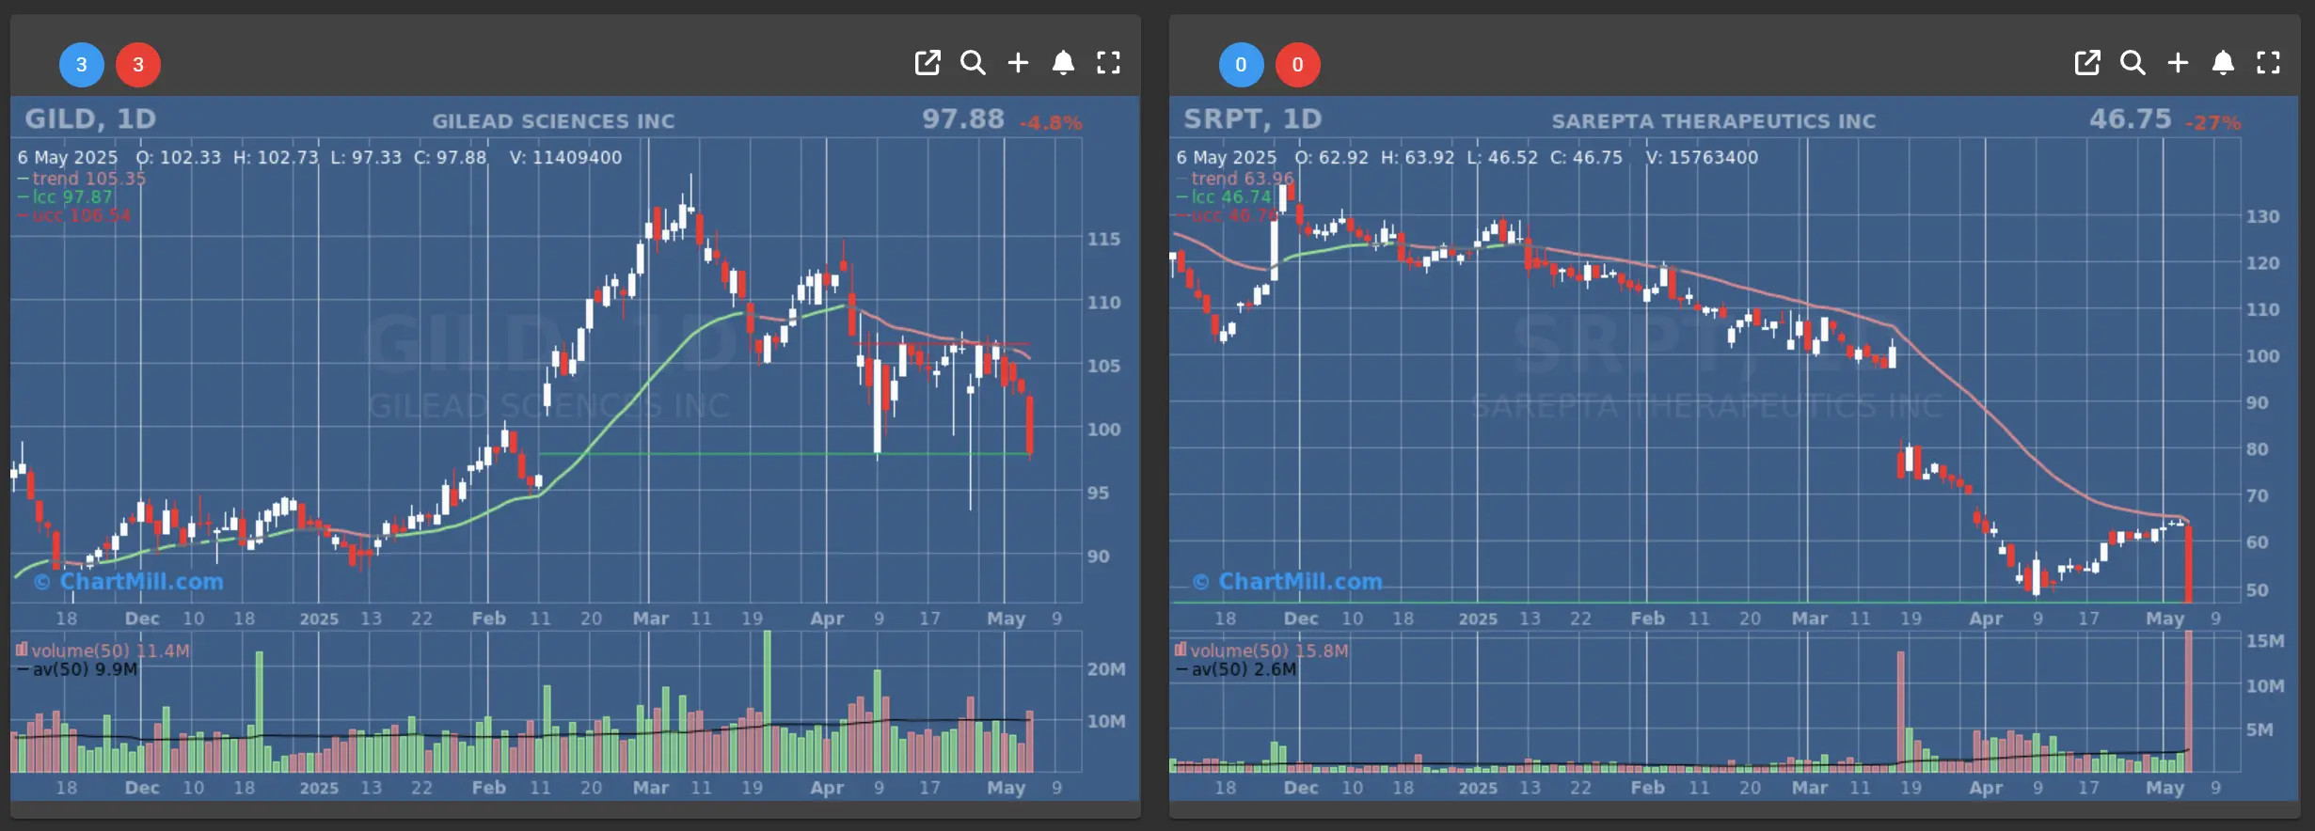Click GILD volume value V: 11409400
Screen dimensions: 2315x831
pos(565,158)
